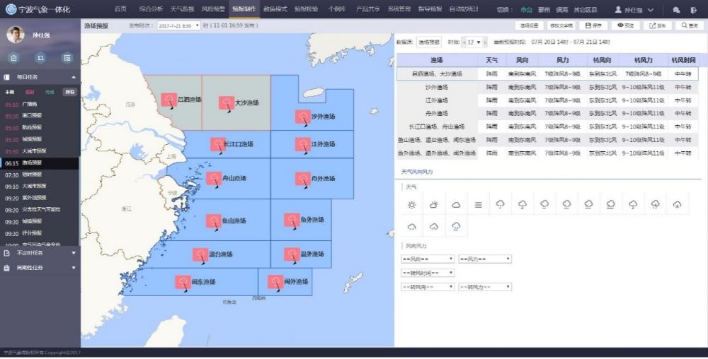Click the 发布 publish button

pyautogui.click(x=656, y=25)
